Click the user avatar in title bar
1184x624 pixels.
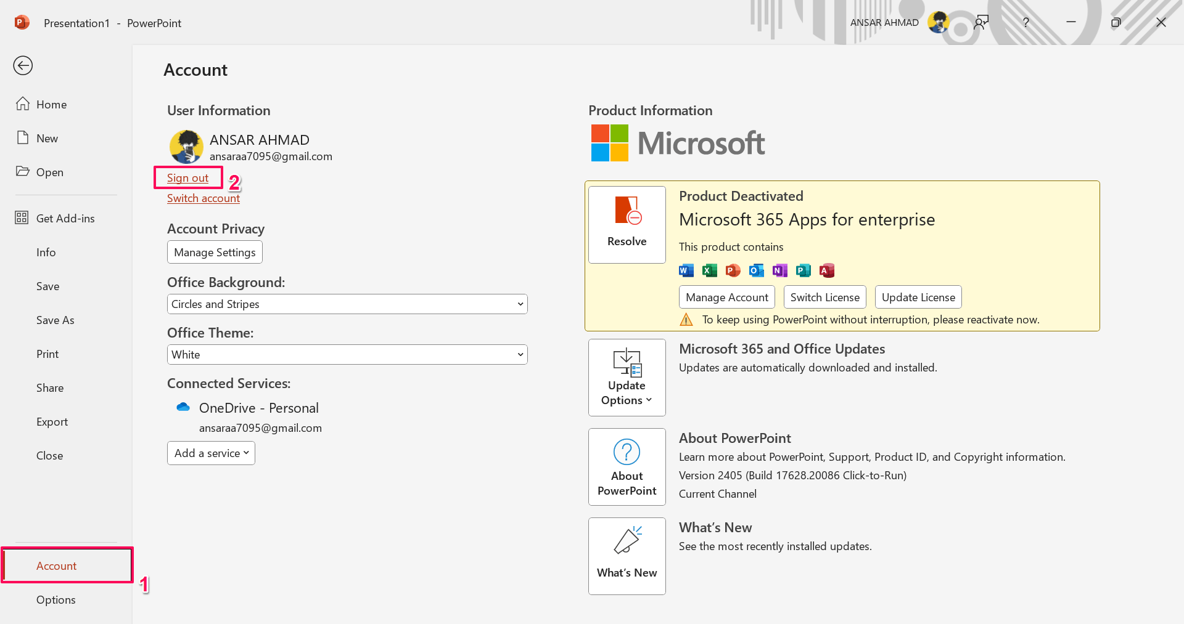938,22
